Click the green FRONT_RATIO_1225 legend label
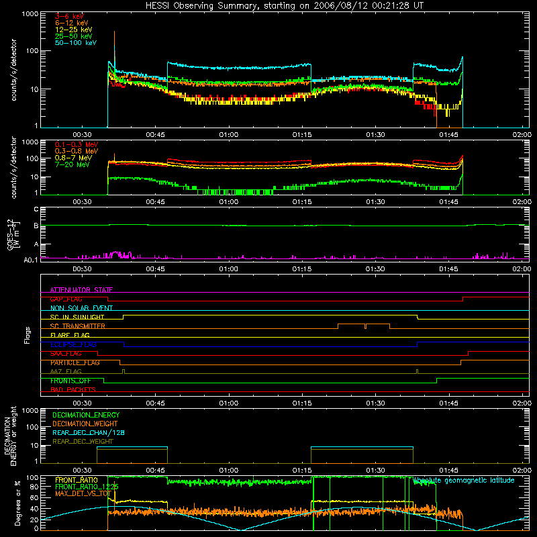The width and height of the screenshot is (537, 537). pos(87,487)
